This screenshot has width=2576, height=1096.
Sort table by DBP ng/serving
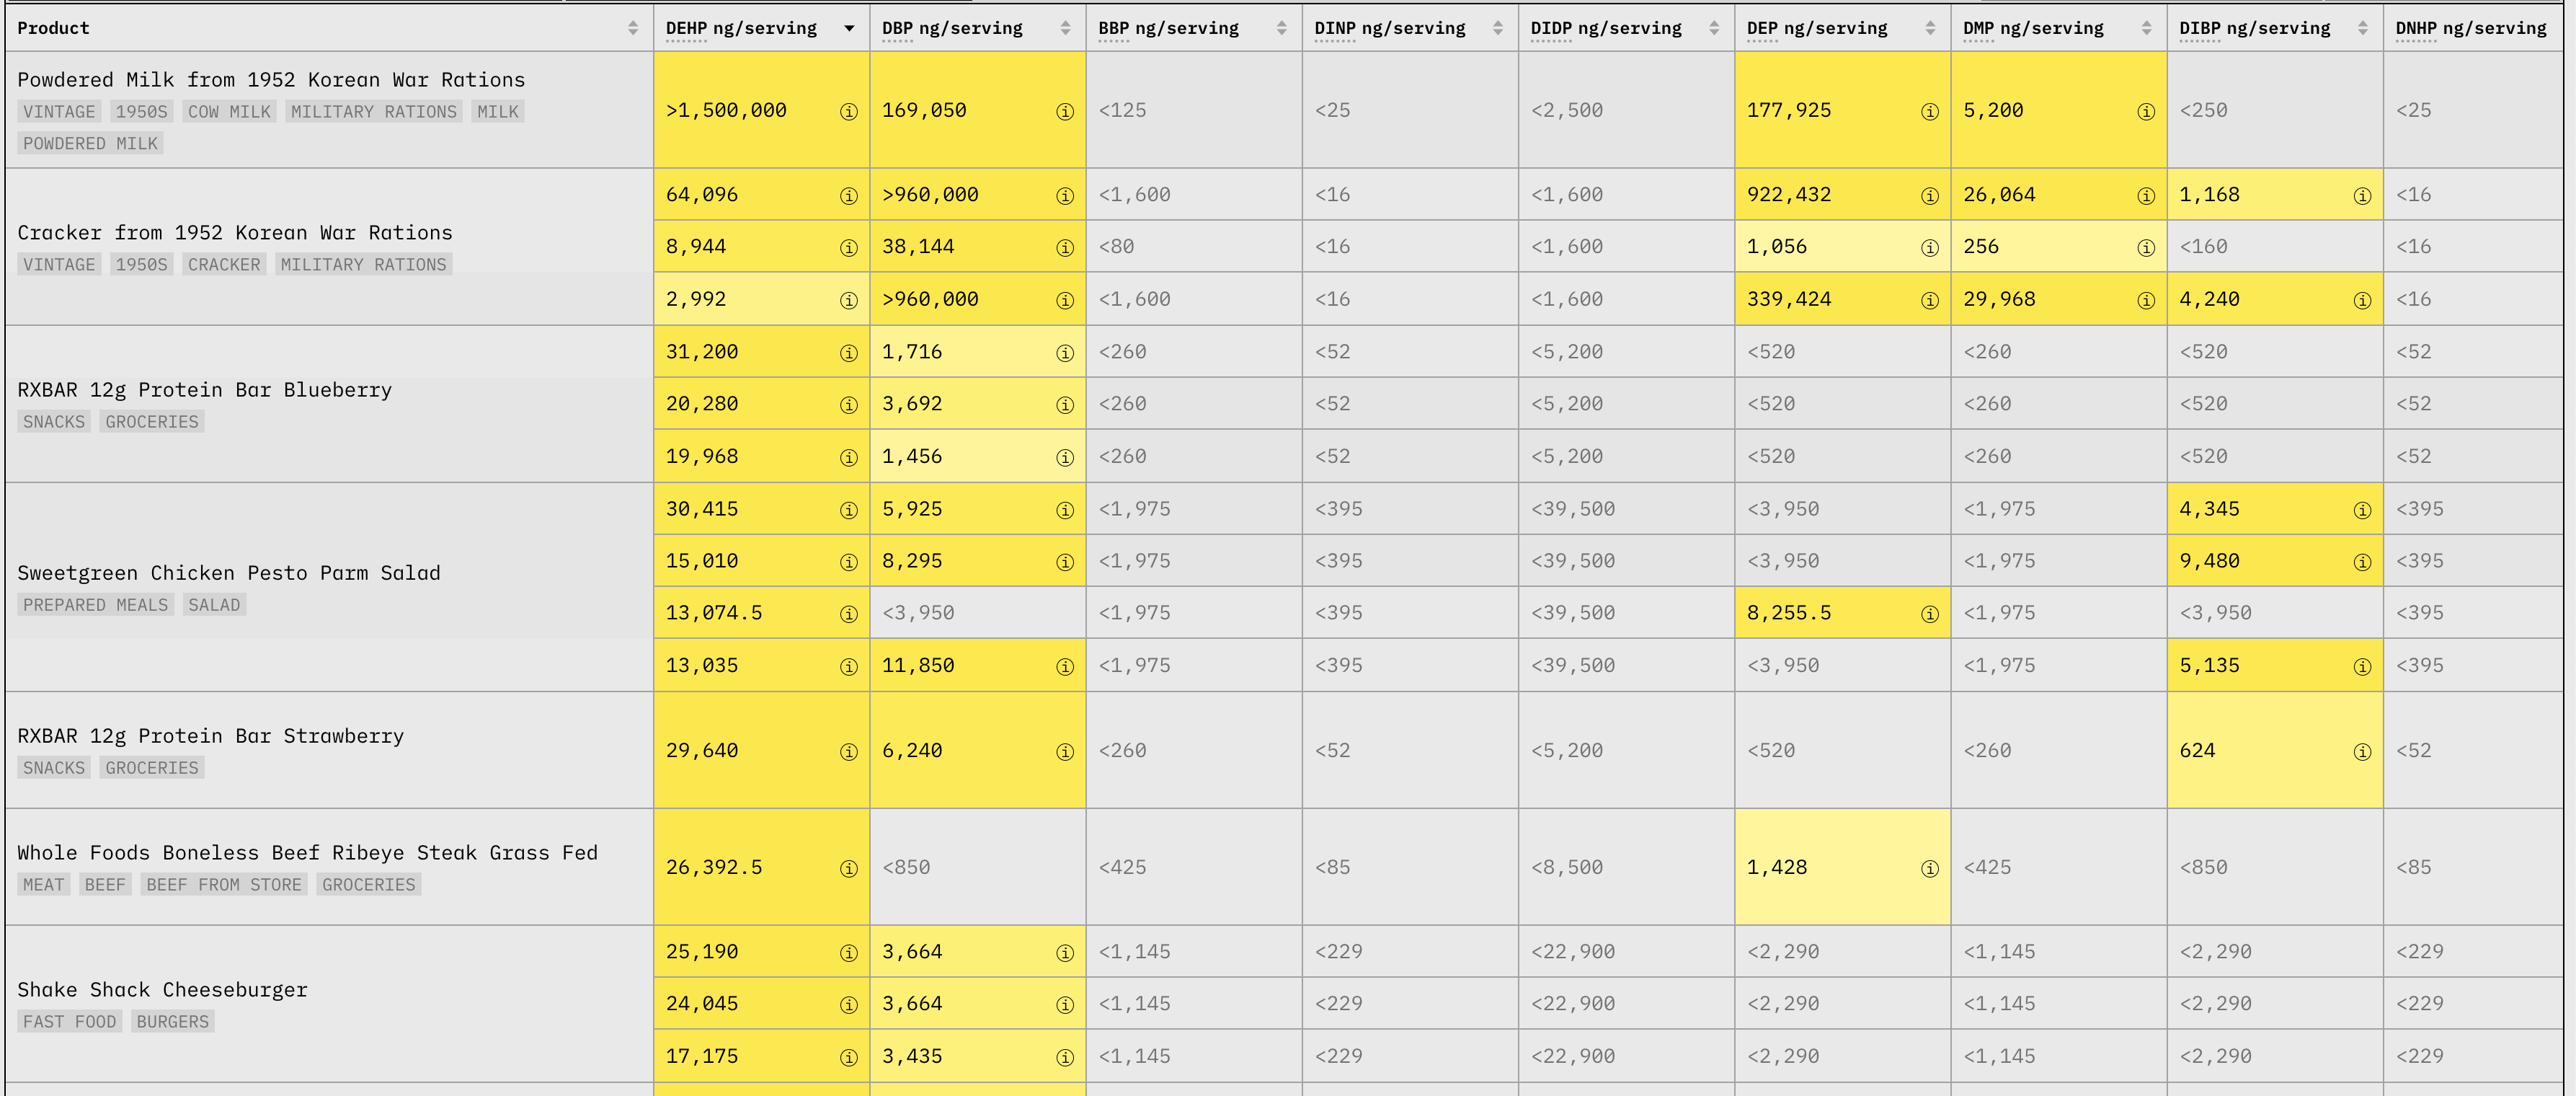1065,28
